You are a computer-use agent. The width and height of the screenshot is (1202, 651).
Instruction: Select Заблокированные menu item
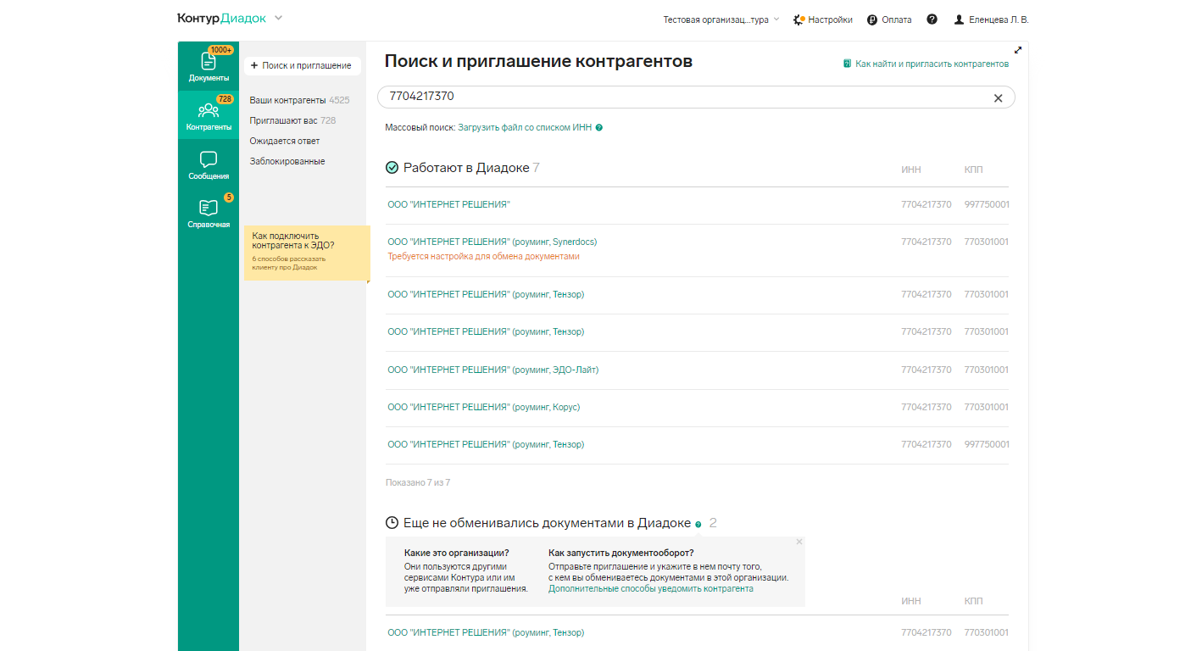287,161
